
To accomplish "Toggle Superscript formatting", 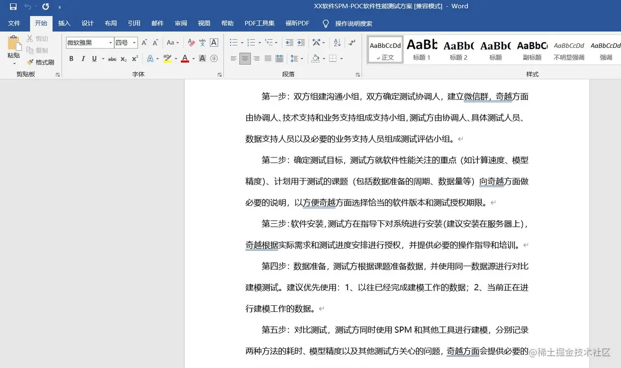I will click(135, 59).
